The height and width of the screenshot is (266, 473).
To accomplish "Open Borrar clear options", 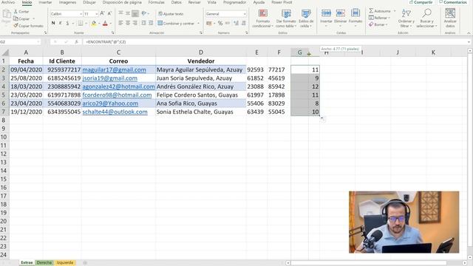I will 378,24.
